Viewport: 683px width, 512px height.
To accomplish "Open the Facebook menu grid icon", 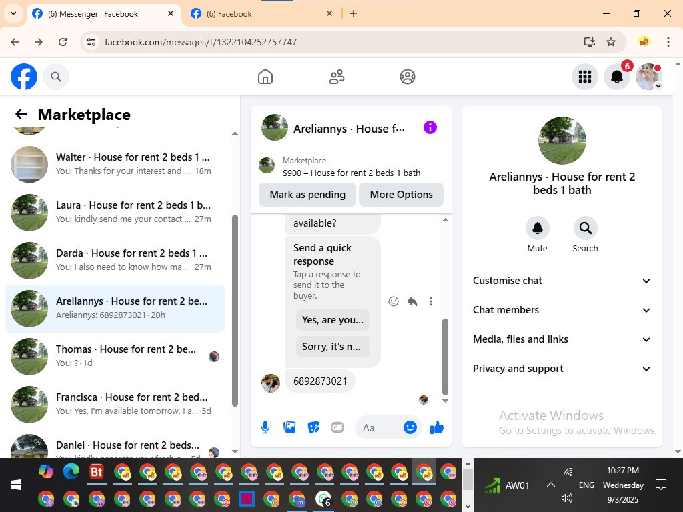I will coord(584,77).
